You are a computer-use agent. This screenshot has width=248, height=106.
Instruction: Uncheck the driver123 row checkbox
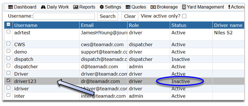tap(8, 80)
